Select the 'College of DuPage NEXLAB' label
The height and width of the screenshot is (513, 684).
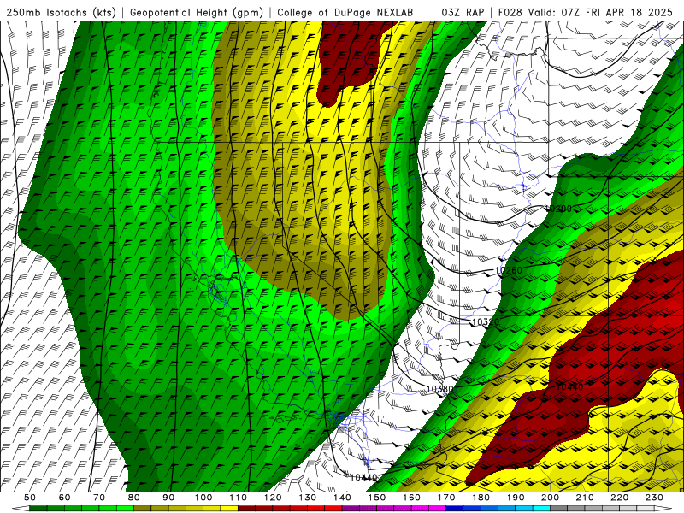345,12
